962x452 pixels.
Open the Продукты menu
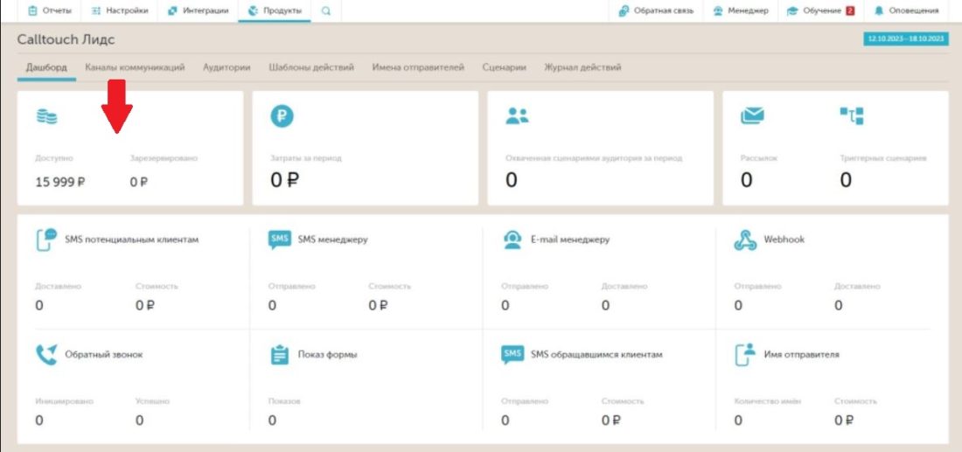pos(275,10)
